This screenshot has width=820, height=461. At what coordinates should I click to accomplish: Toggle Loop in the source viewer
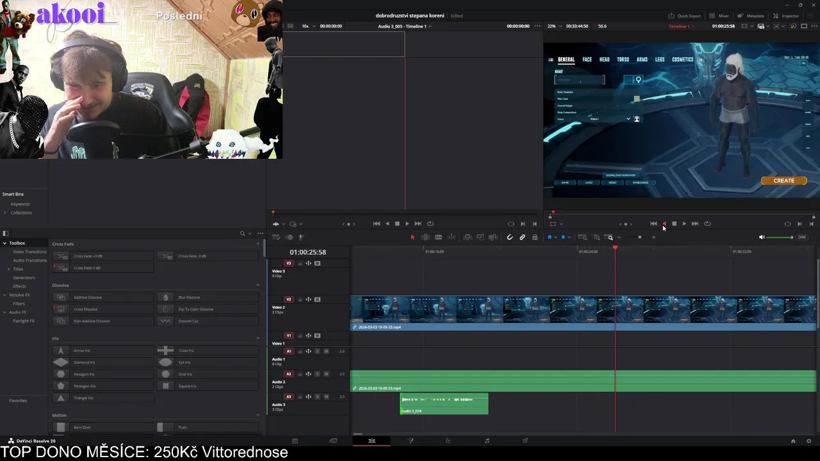pyautogui.click(x=430, y=223)
